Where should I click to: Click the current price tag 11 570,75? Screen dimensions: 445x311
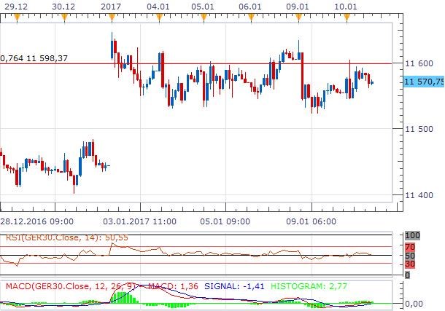click(423, 82)
